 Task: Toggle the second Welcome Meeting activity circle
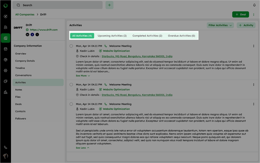click(x=71, y=85)
